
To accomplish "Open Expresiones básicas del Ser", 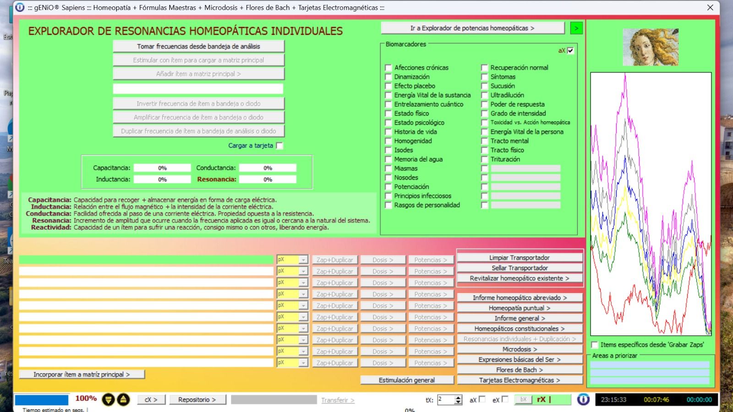I will 520,359.
